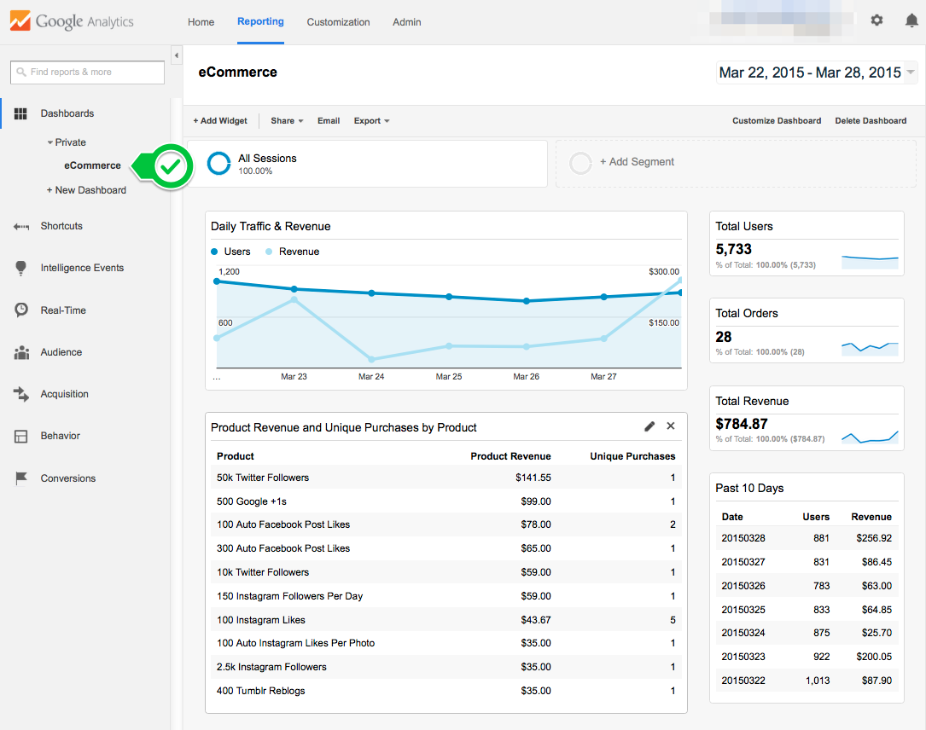Expand the Export dropdown
Screen dimensions: 926x730
(x=370, y=120)
